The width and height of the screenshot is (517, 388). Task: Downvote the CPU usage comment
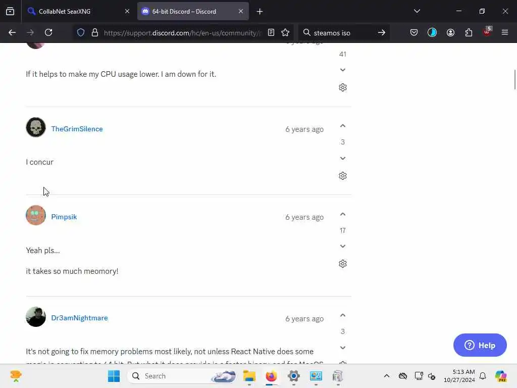tap(343, 70)
